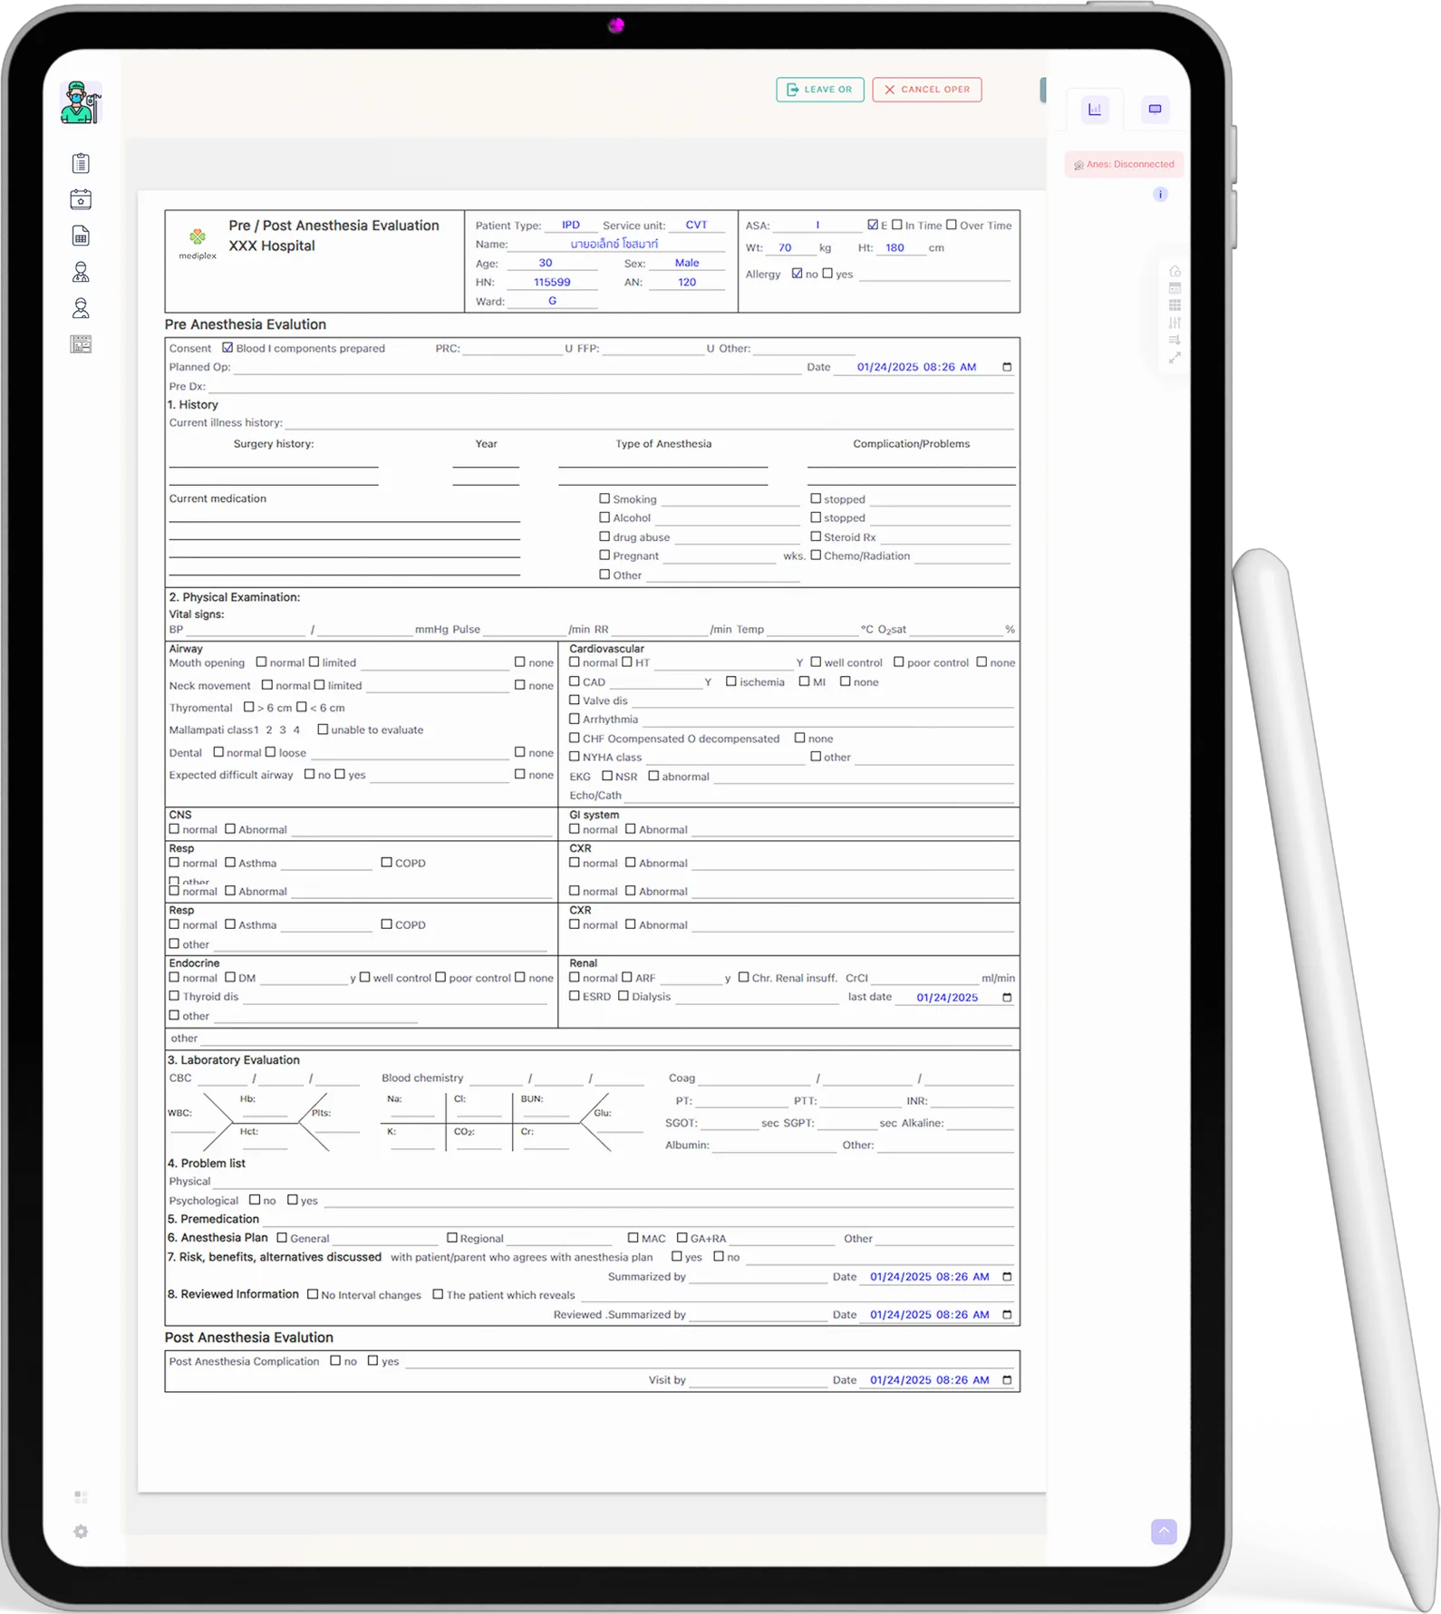This screenshot has width=1441, height=1614.
Task: Open Post Anesthesia visit date picker
Action: click(x=1006, y=1380)
